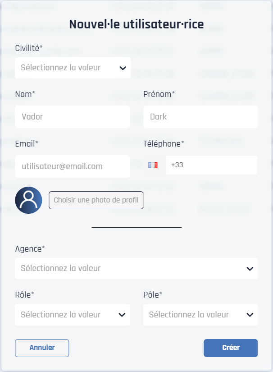Expand the Pôle dropdown list
The width and height of the screenshot is (273, 372).
click(250, 315)
